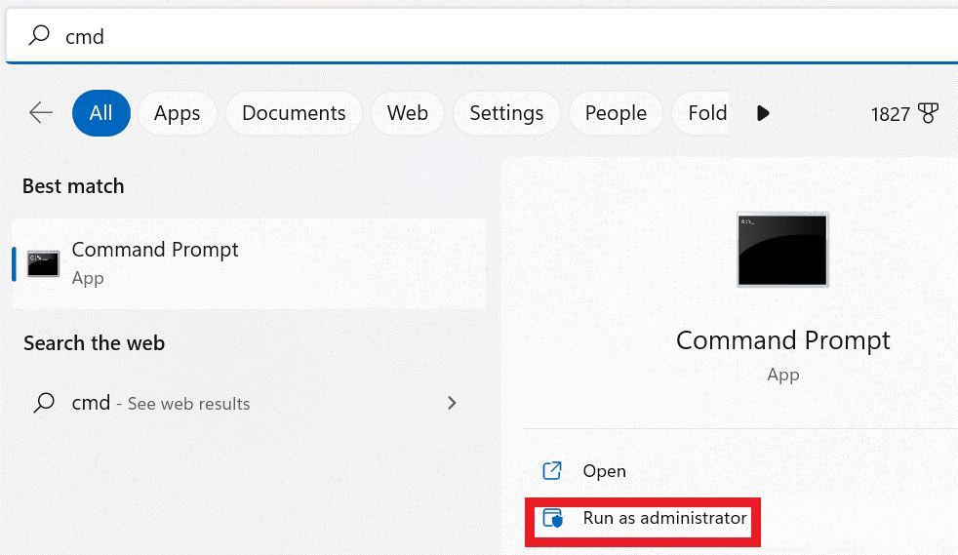Screen dimensions: 958x555
Task: Switch to the Apps filter tab
Action: pos(178,113)
